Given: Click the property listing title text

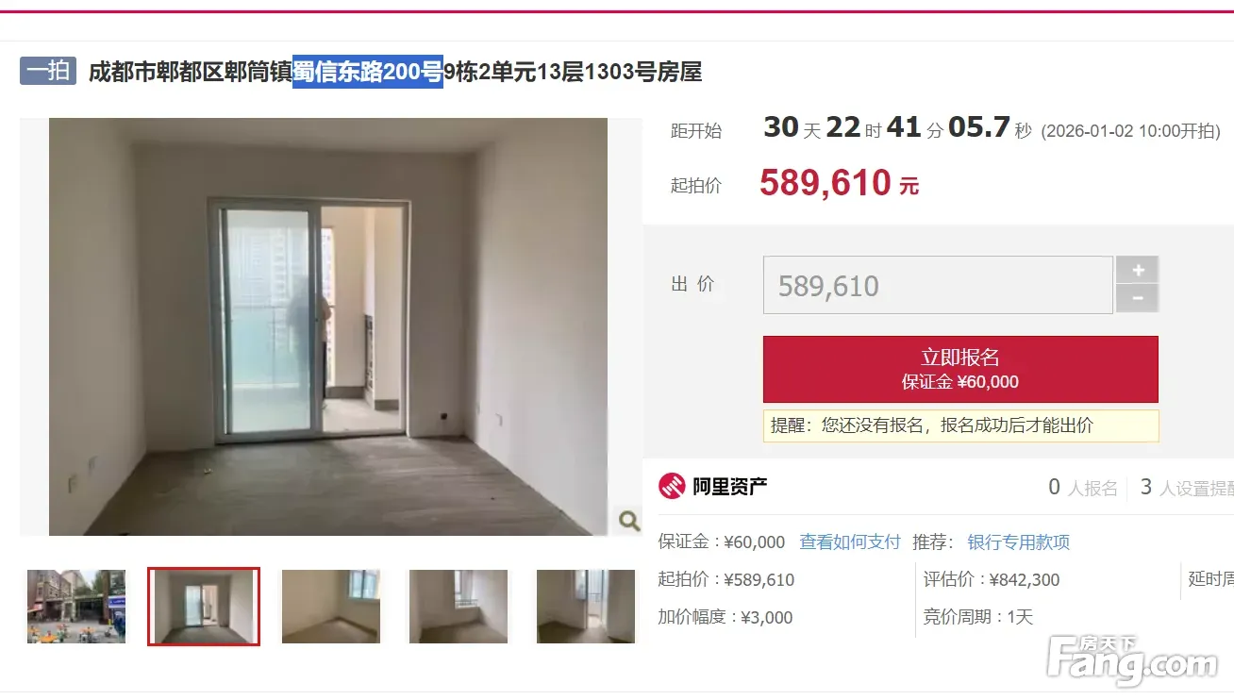Looking at the screenshot, I should click(395, 72).
